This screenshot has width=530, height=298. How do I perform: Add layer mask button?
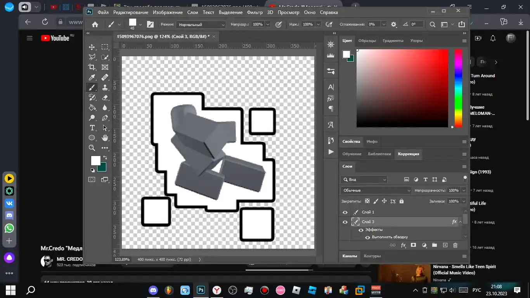414,245
